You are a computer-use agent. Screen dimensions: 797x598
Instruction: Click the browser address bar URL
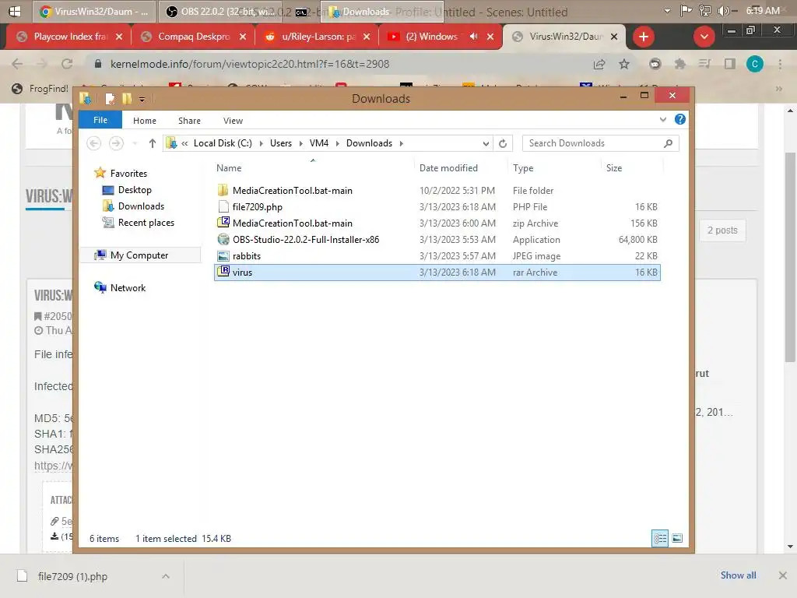point(250,64)
